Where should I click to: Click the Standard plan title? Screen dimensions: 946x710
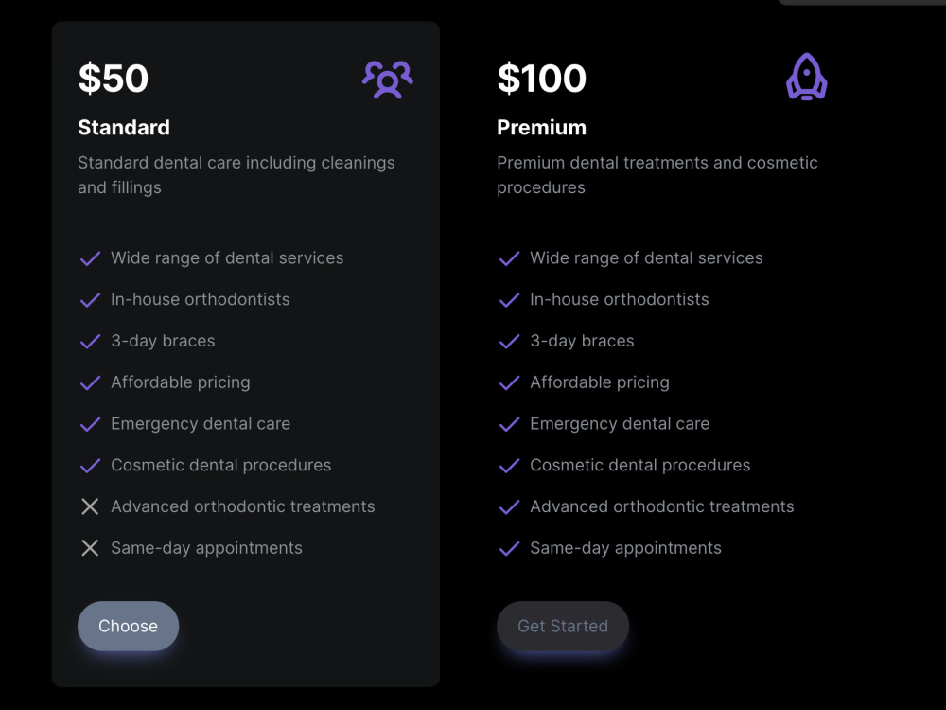click(x=124, y=128)
